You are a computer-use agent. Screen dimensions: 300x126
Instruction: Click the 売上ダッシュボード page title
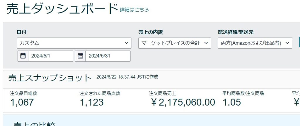pos(62,9)
